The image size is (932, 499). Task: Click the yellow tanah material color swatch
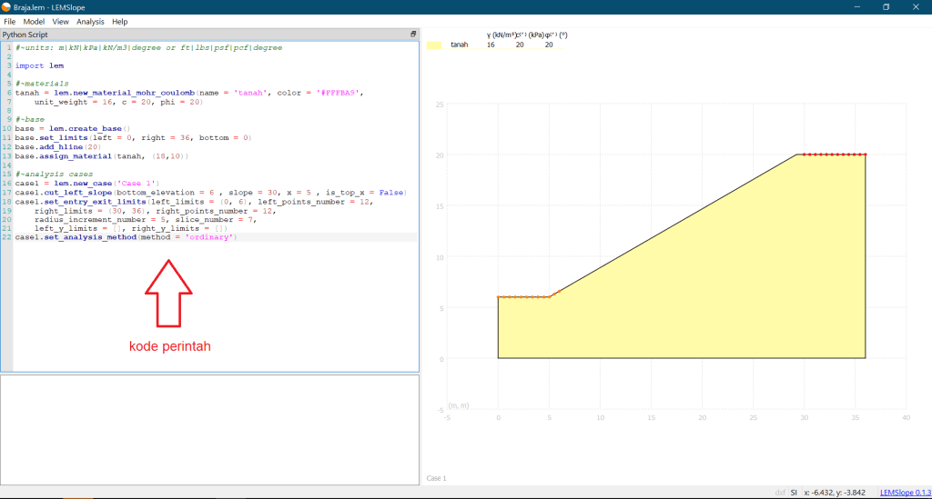click(434, 44)
